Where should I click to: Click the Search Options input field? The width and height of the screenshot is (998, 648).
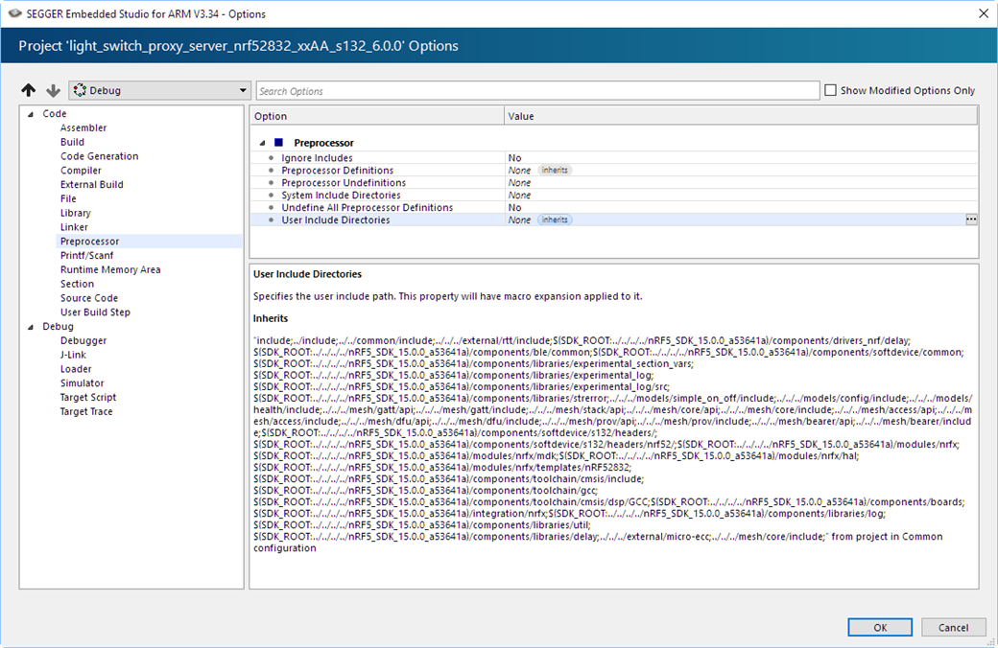tap(537, 91)
